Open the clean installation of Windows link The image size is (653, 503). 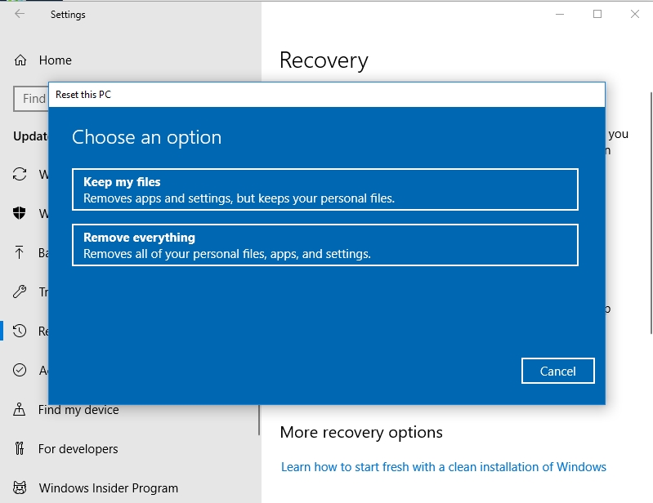(443, 467)
